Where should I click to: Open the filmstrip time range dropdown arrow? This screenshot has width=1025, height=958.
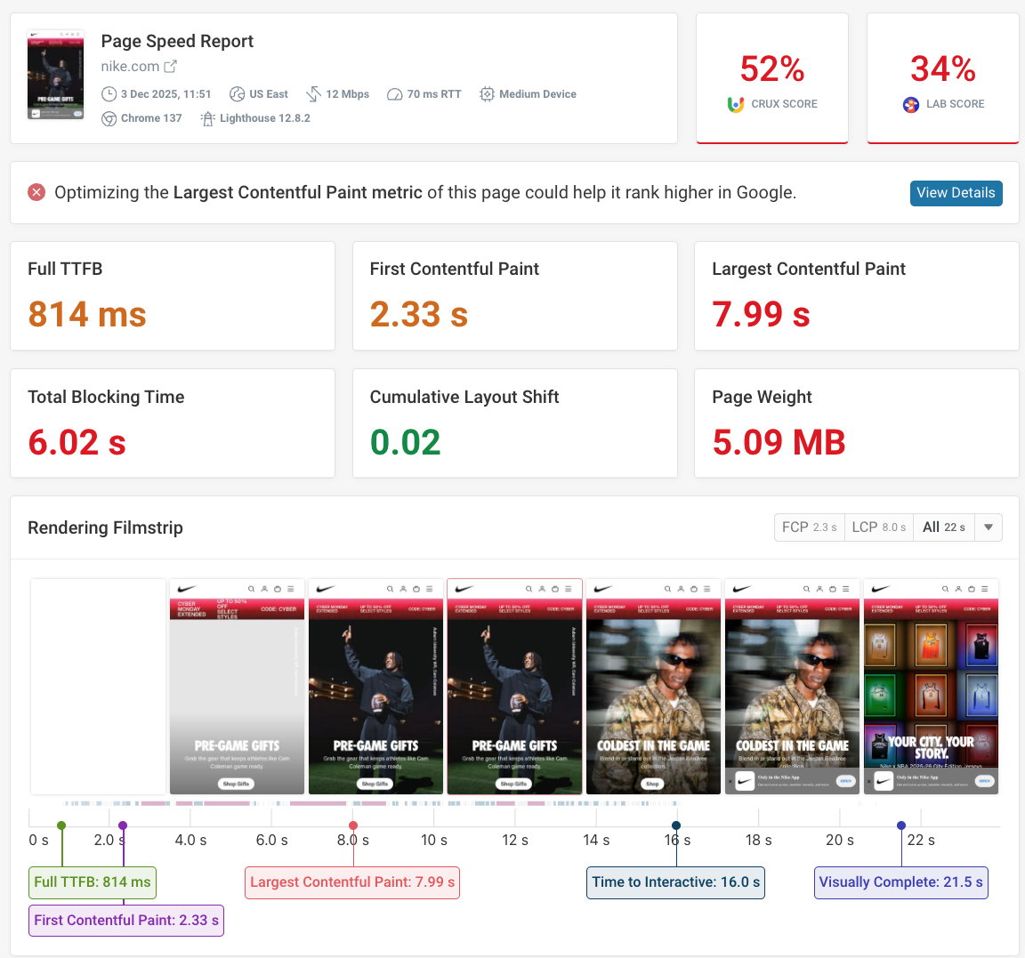point(988,527)
